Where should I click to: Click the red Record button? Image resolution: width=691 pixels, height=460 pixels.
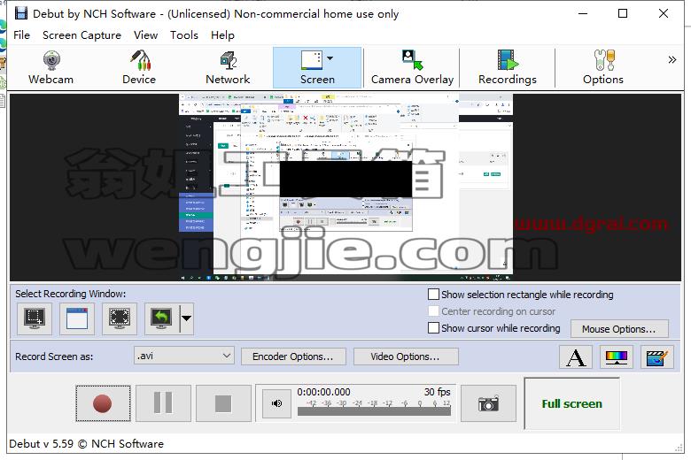[103, 403]
